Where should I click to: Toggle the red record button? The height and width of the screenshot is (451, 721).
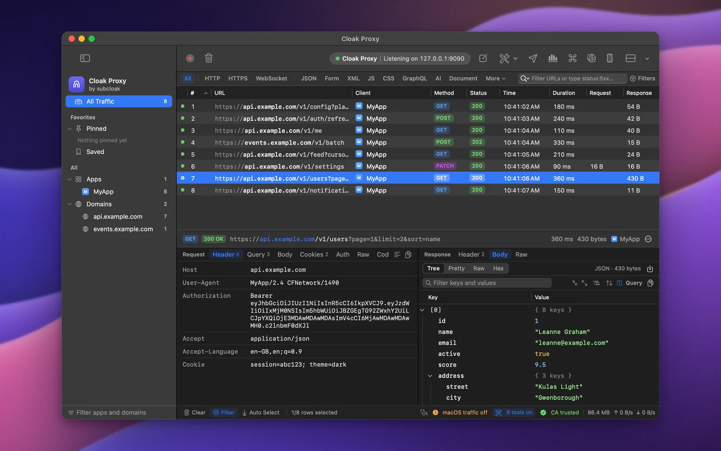tap(190, 58)
